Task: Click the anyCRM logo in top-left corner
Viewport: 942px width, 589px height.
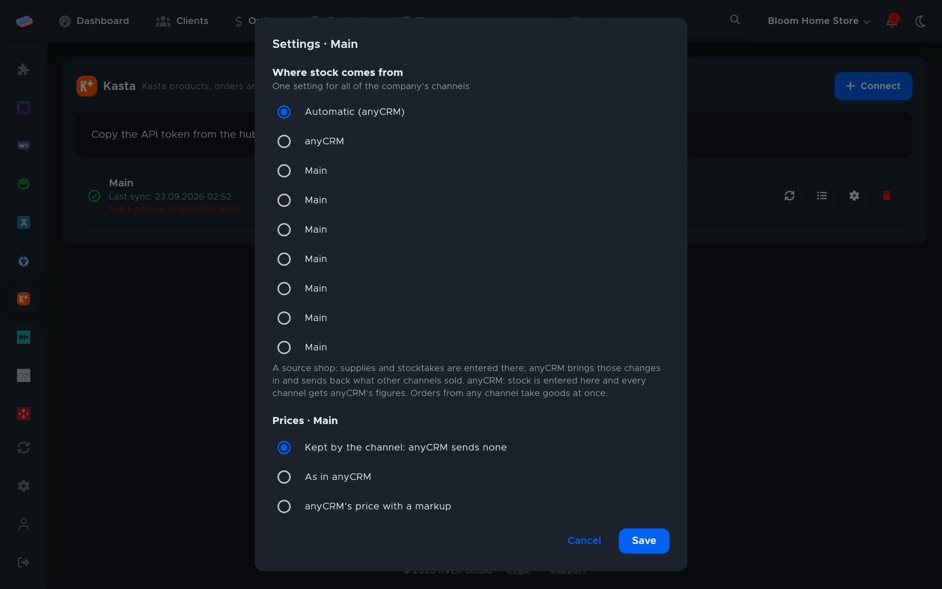Action: [x=24, y=21]
